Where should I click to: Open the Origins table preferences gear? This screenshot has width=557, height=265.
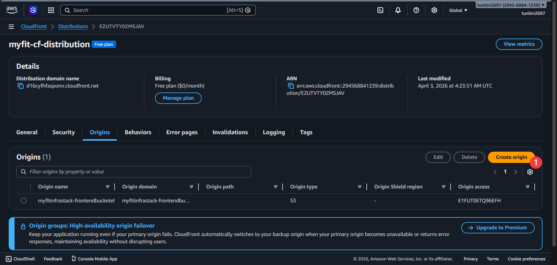530,172
